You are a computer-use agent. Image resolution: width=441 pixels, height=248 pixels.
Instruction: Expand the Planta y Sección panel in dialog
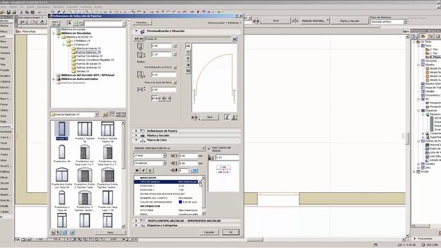click(x=136, y=135)
